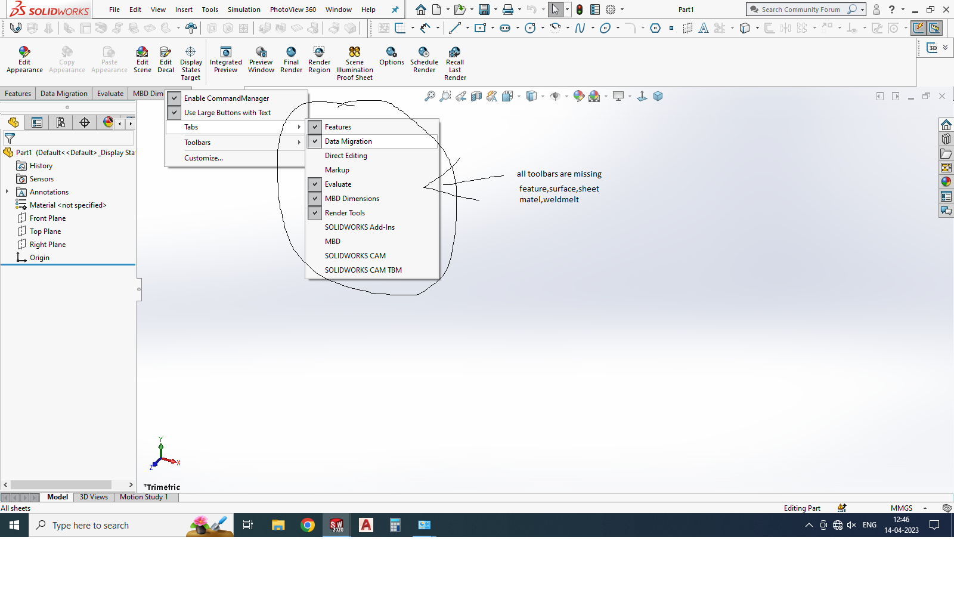Viewport: 954px width, 599px height.
Task: Uncheck the Evaluate tab option
Action: pyautogui.click(x=315, y=184)
